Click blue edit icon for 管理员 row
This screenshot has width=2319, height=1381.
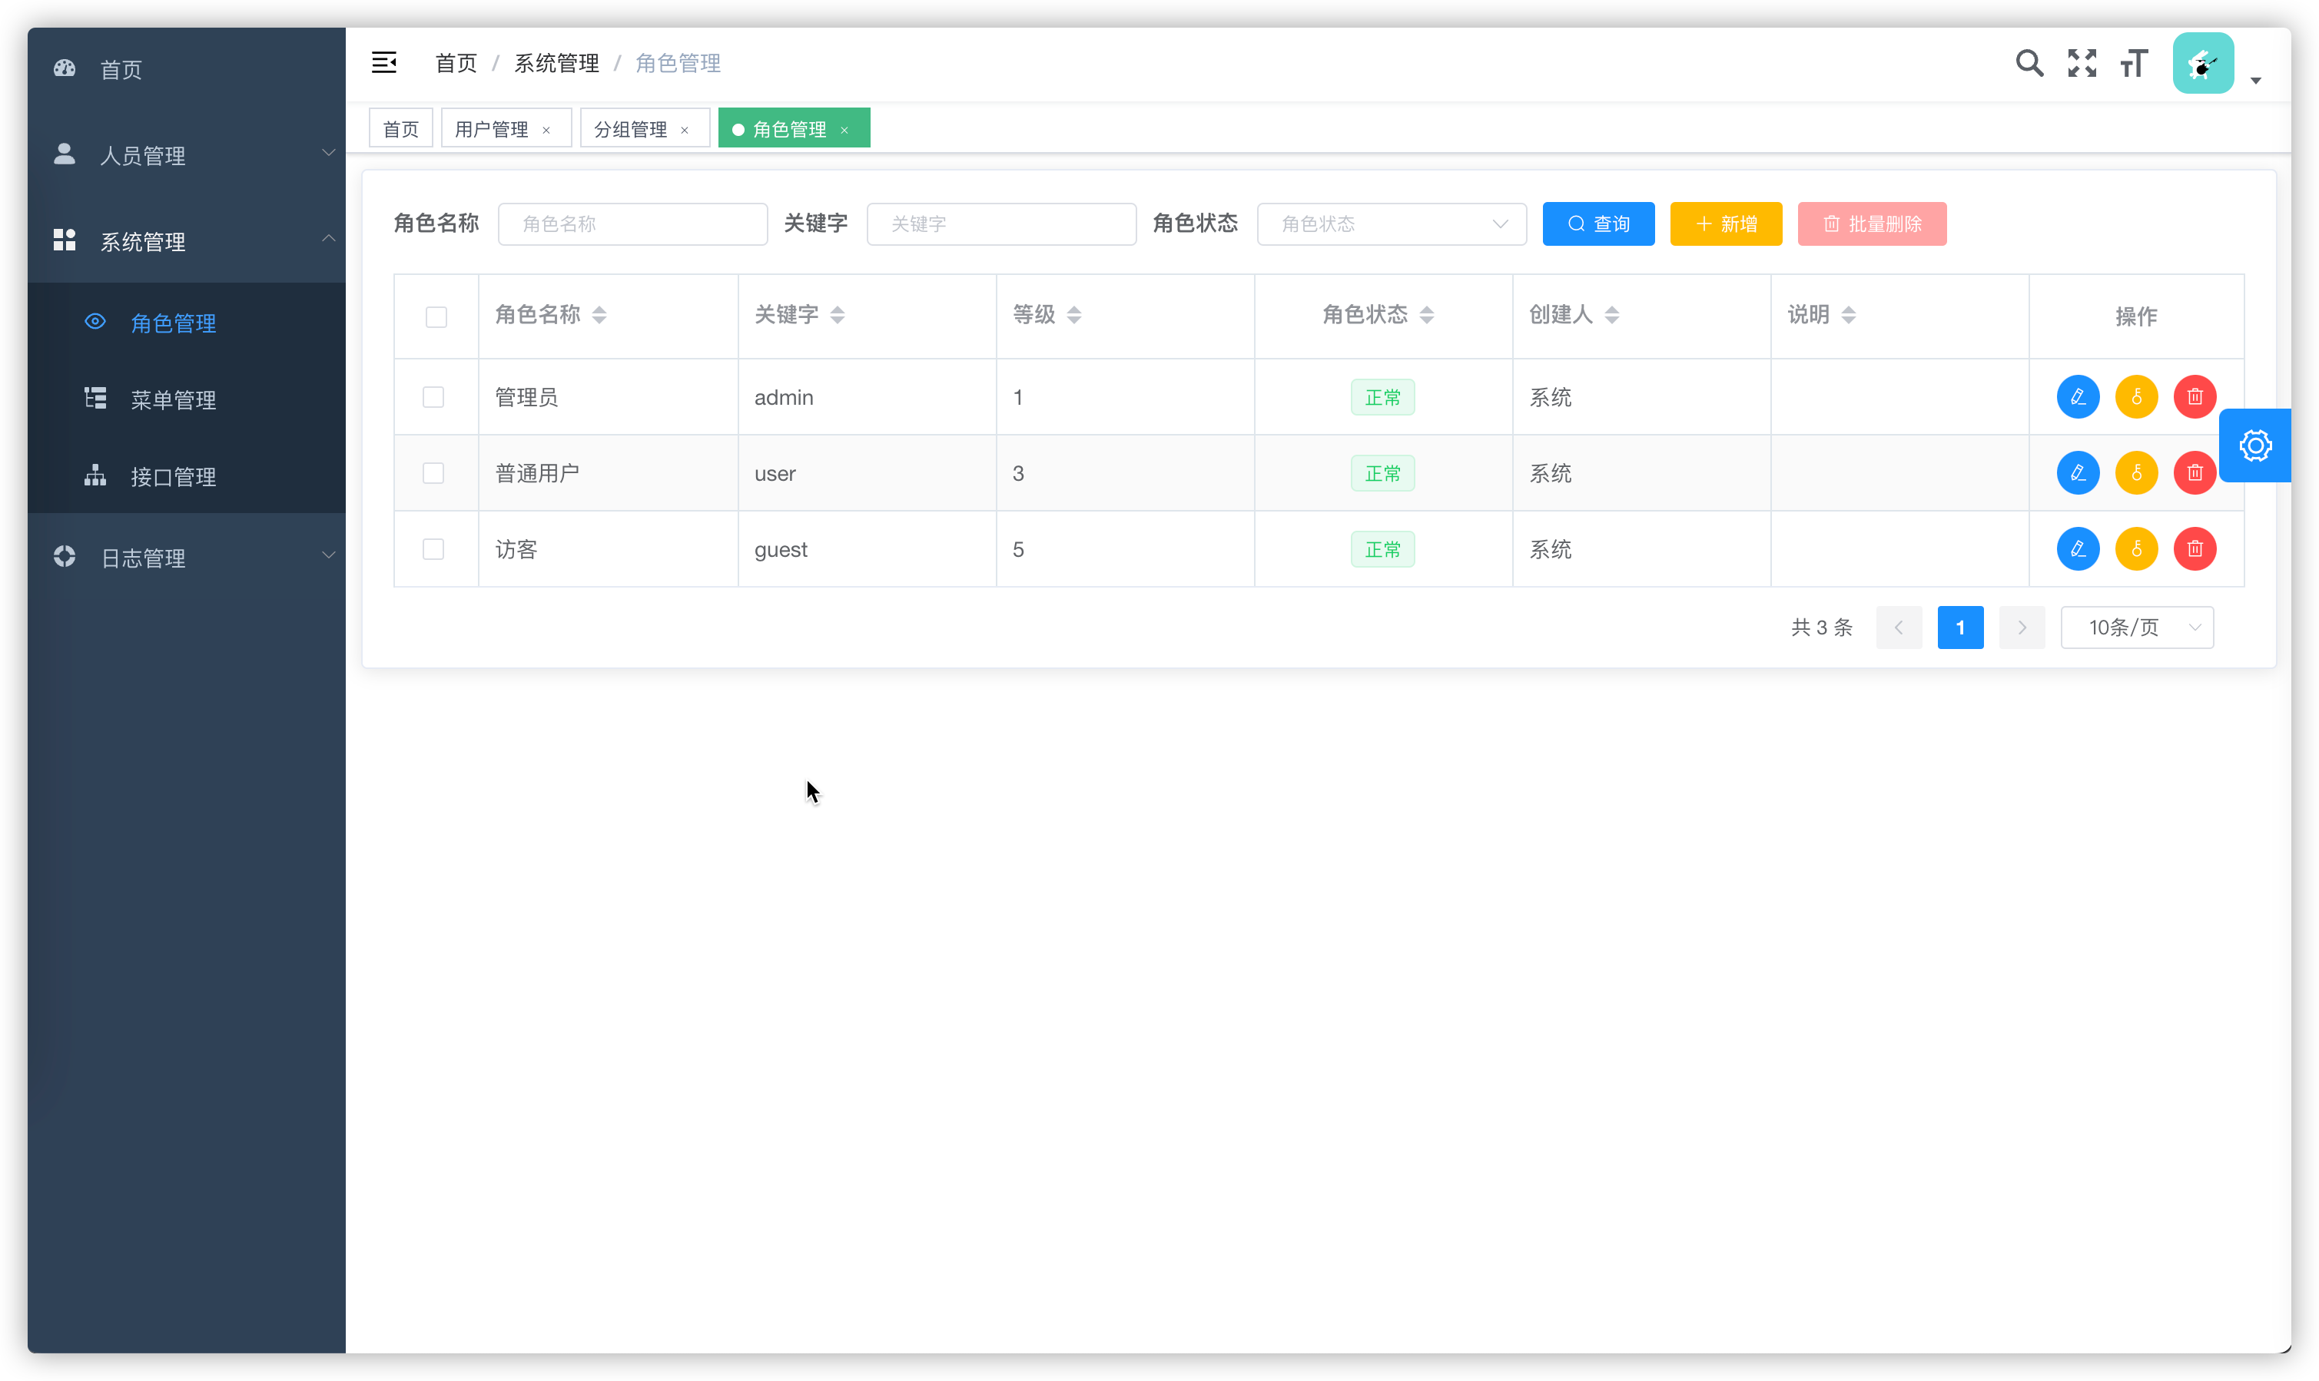pyautogui.click(x=2077, y=397)
